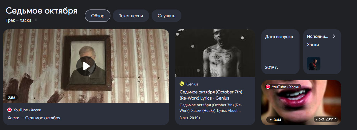Click the Genius smiley icon
Viewport: 357px width, 130px height.
pyautogui.click(x=182, y=84)
